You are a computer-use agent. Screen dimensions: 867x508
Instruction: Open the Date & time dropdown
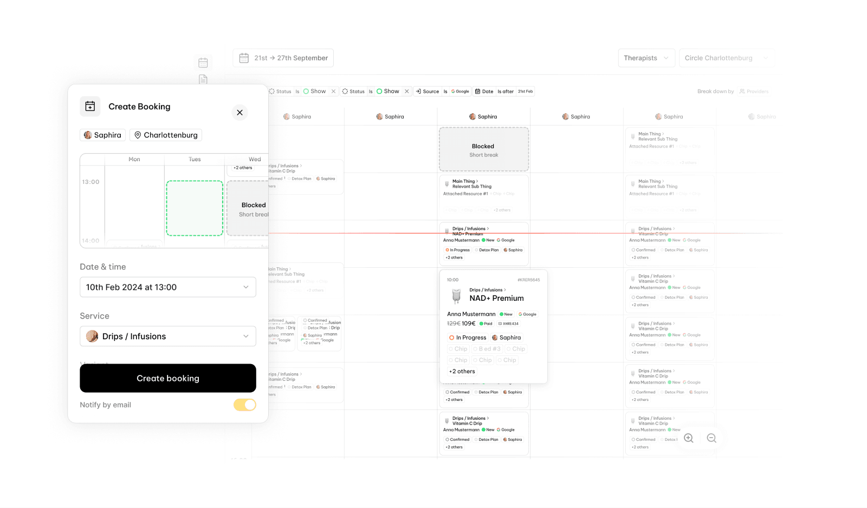click(x=168, y=287)
